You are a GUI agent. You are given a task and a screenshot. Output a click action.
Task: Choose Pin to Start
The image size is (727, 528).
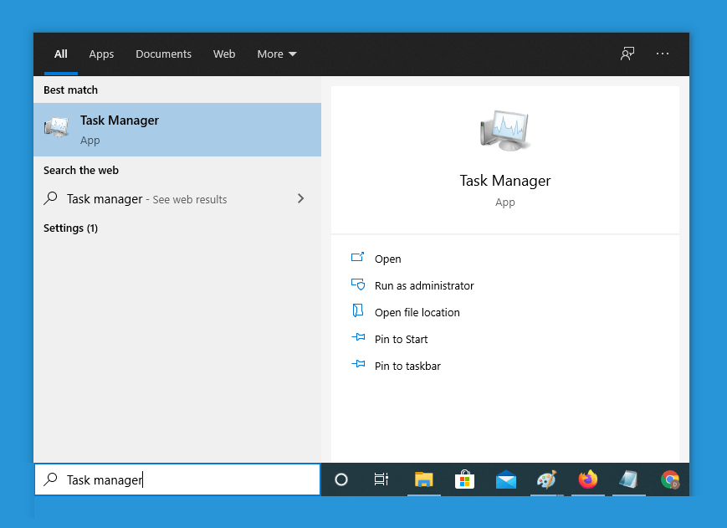pos(401,340)
